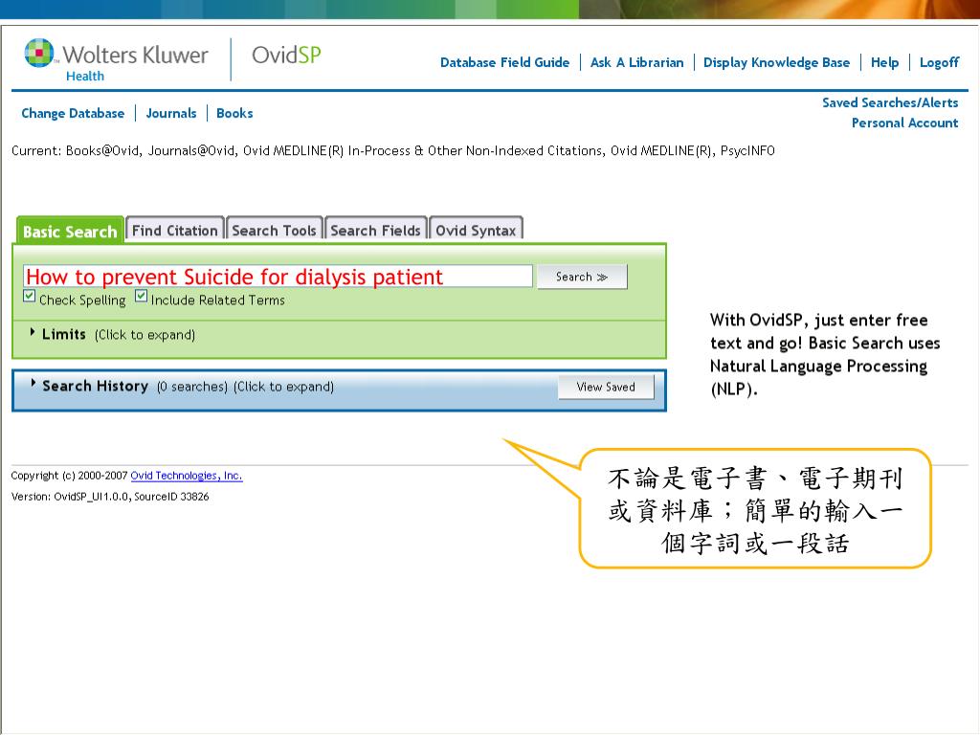The width and height of the screenshot is (980, 735).
Task: Click the Wolters Kluwer Health logo
Action: tap(116, 60)
